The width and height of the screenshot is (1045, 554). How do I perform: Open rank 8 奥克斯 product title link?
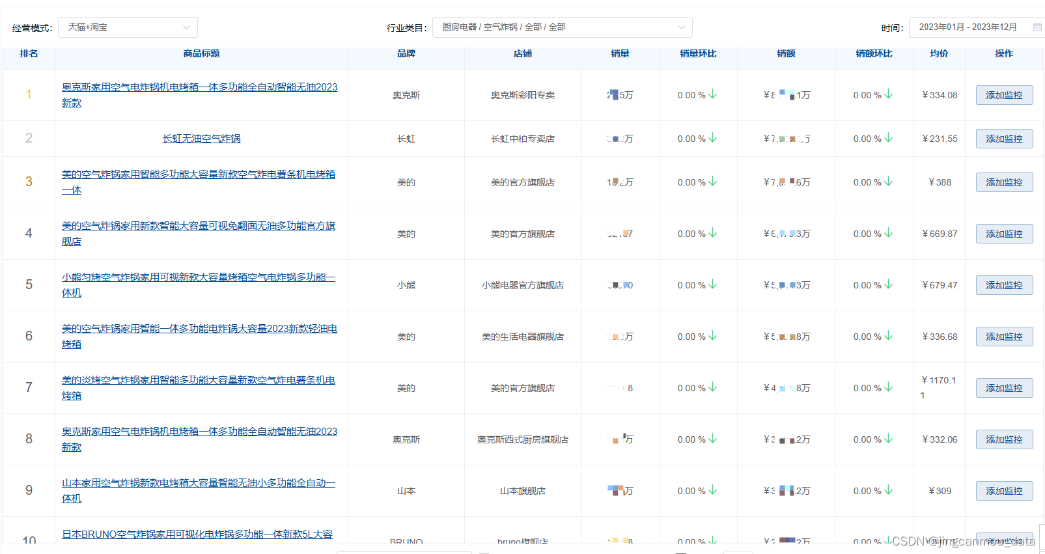pos(200,439)
